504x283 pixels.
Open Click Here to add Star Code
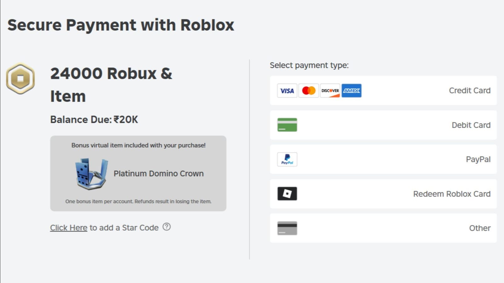[x=68, y=227]
